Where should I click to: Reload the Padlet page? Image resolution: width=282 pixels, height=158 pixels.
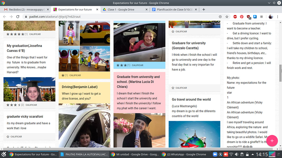click(x=18, y=17)
